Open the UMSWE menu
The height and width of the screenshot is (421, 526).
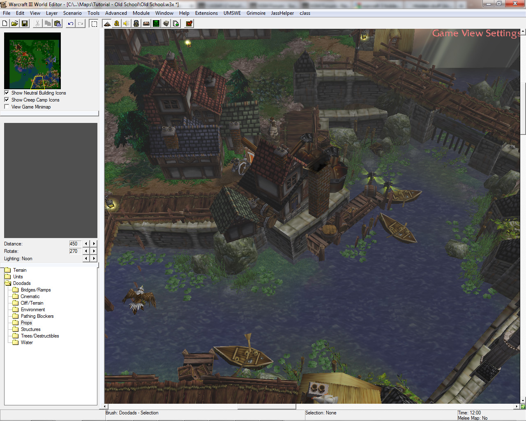tap(232, 13)
